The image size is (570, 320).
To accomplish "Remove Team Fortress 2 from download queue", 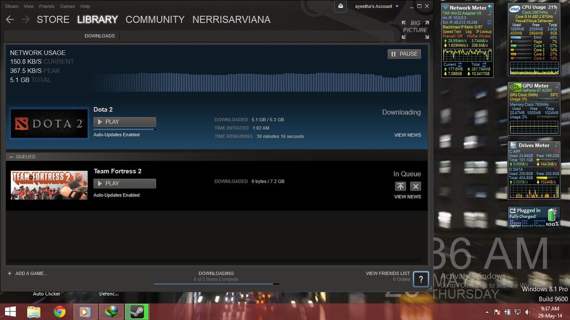I will tap(415, 186).
